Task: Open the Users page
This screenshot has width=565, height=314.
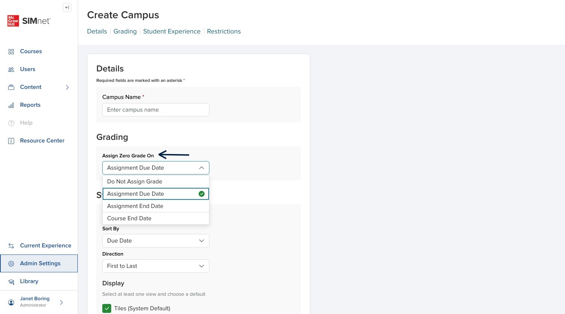Action: (x=28, y=69)
